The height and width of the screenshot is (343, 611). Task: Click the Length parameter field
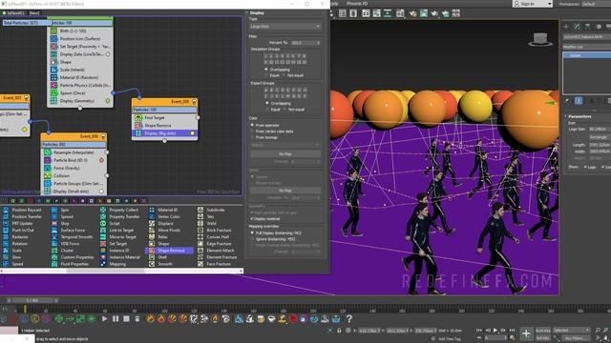click(600, 145)
